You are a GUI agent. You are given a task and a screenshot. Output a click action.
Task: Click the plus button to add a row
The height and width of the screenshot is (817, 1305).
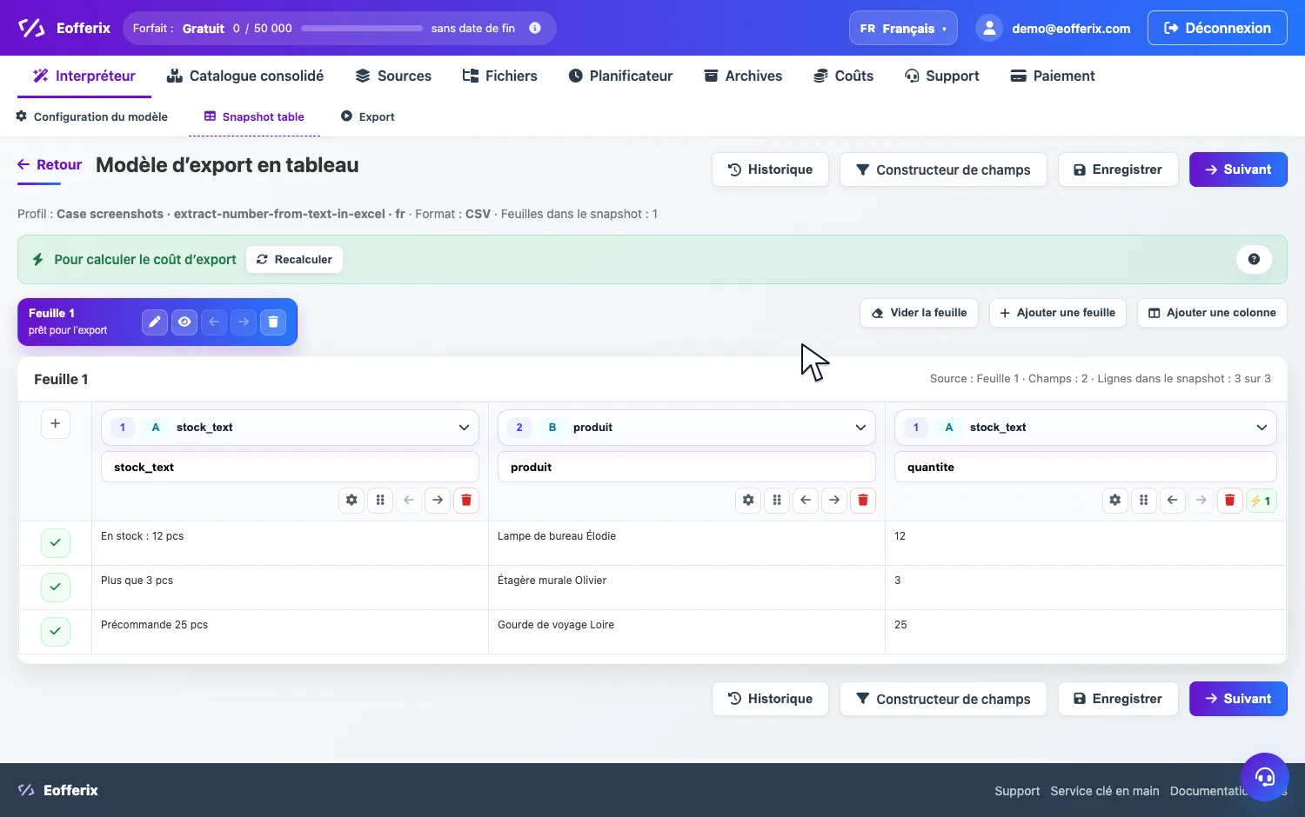(55, 423)
